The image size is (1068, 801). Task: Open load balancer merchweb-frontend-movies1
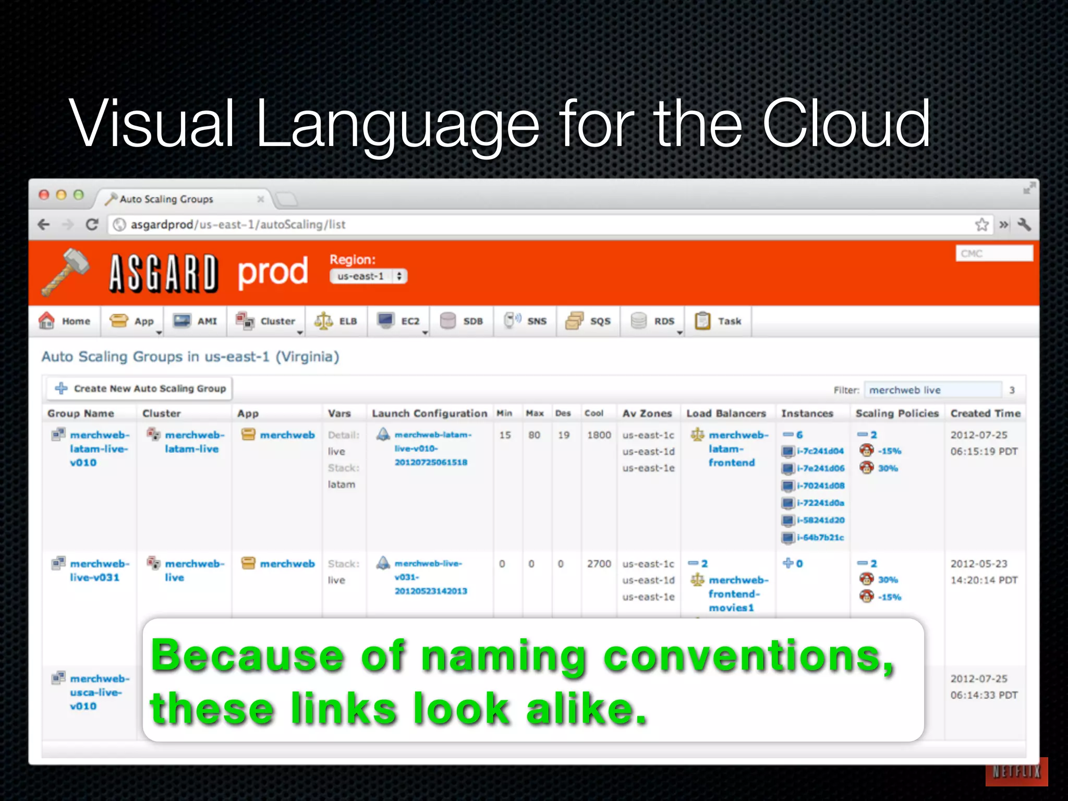point(738,594)
